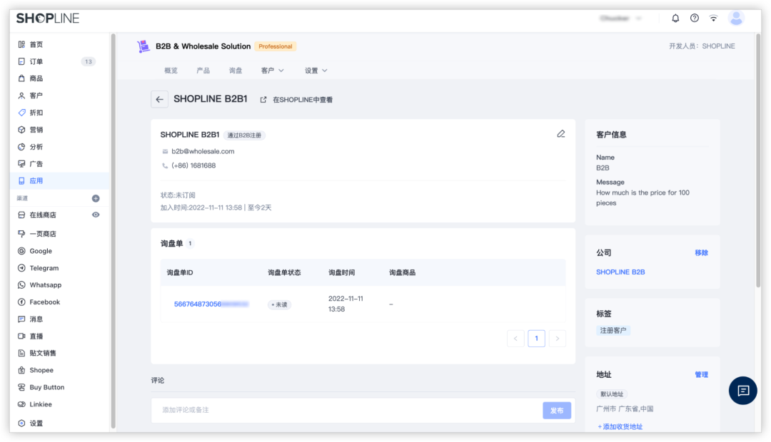Add a channel with the plus icon
This screenshot has width=771, height=442.
point(96,198)
